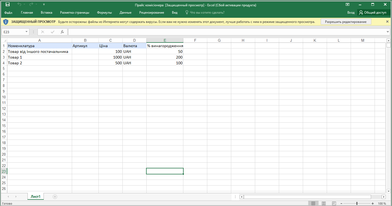
Task: Switch to the Формулы ribbon tab
Action: [104, 13]
